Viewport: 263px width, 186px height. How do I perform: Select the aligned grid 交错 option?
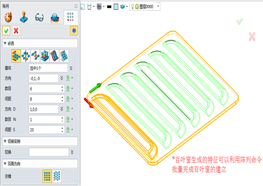point(47,176)
